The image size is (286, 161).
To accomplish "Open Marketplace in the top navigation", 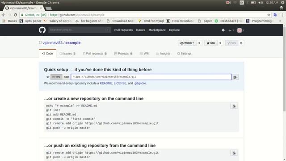I will 157,30.
